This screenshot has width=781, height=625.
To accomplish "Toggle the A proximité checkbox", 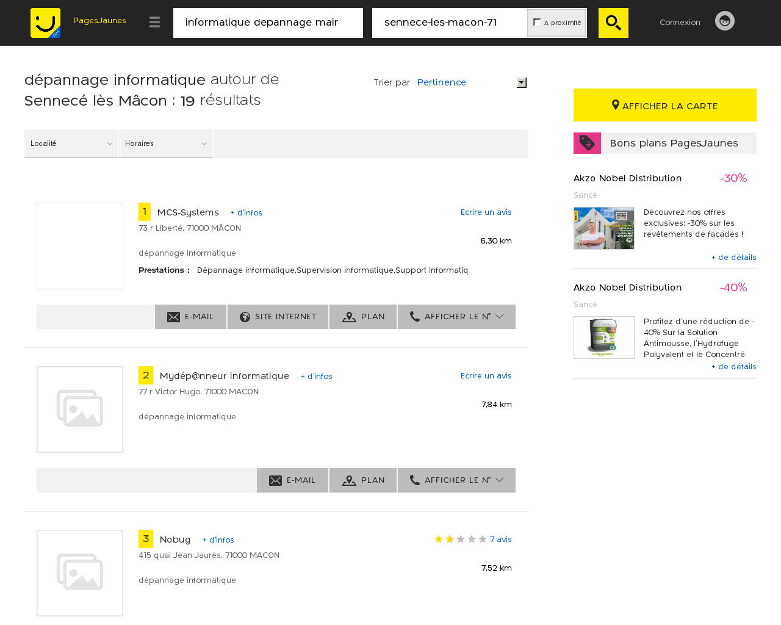I will 537,22.
